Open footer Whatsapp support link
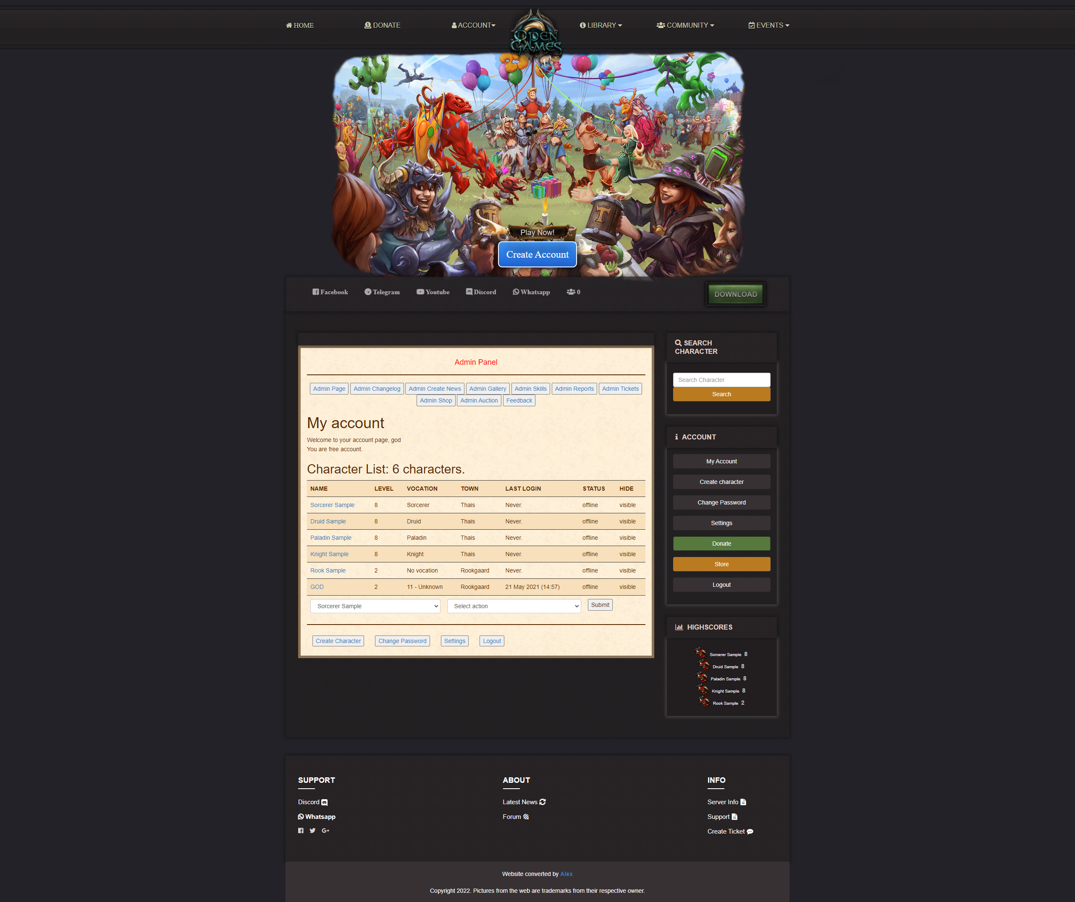 [317, 816]
